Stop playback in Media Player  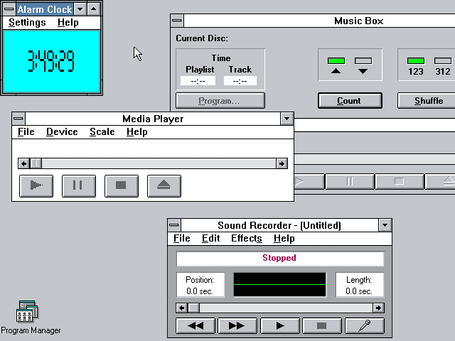(x=122, y=186)
